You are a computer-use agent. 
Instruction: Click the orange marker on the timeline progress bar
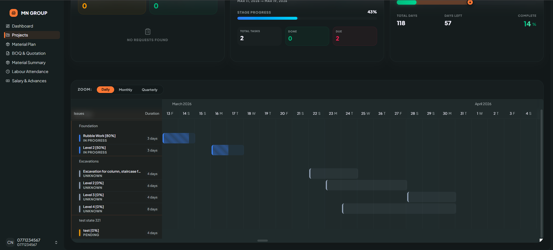470,2
